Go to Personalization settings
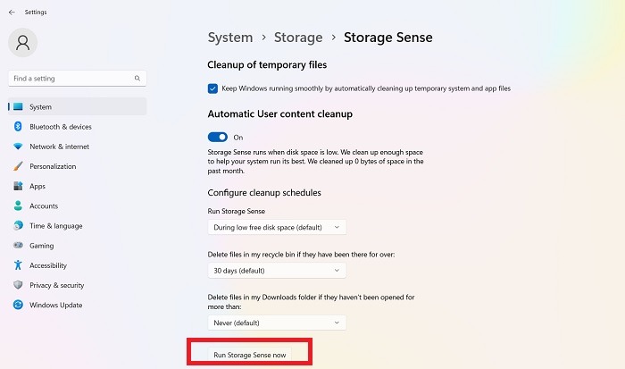This screenshot has width=625, height=369. pos(78,166)
